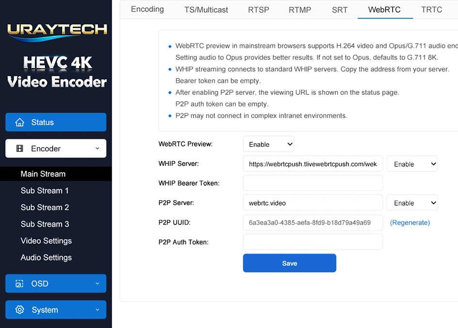Click the Encoder film strip icon
Image resolution: width=458 pixels, height=328 pixels.
pyautogui.click(x=19, y=149)
